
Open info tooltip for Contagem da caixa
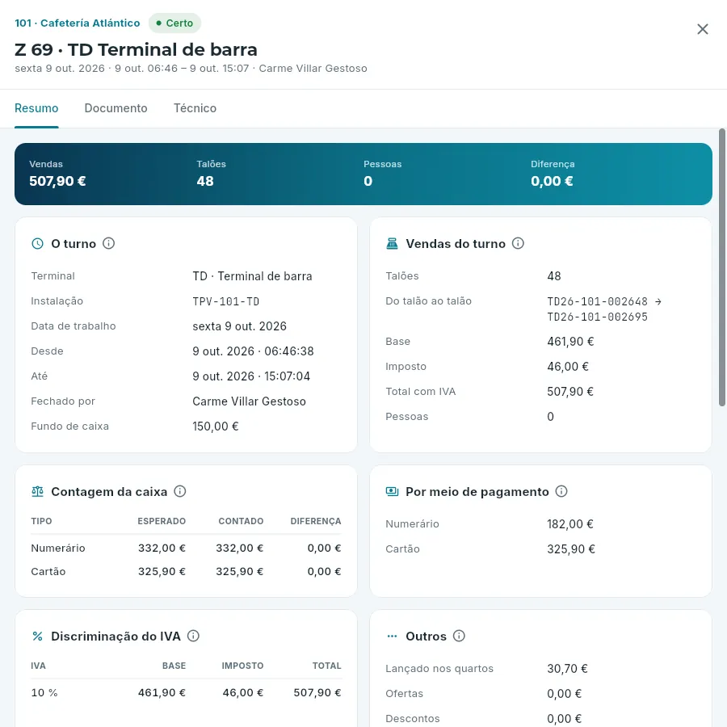pyautogui.click(x=180, y=491)
